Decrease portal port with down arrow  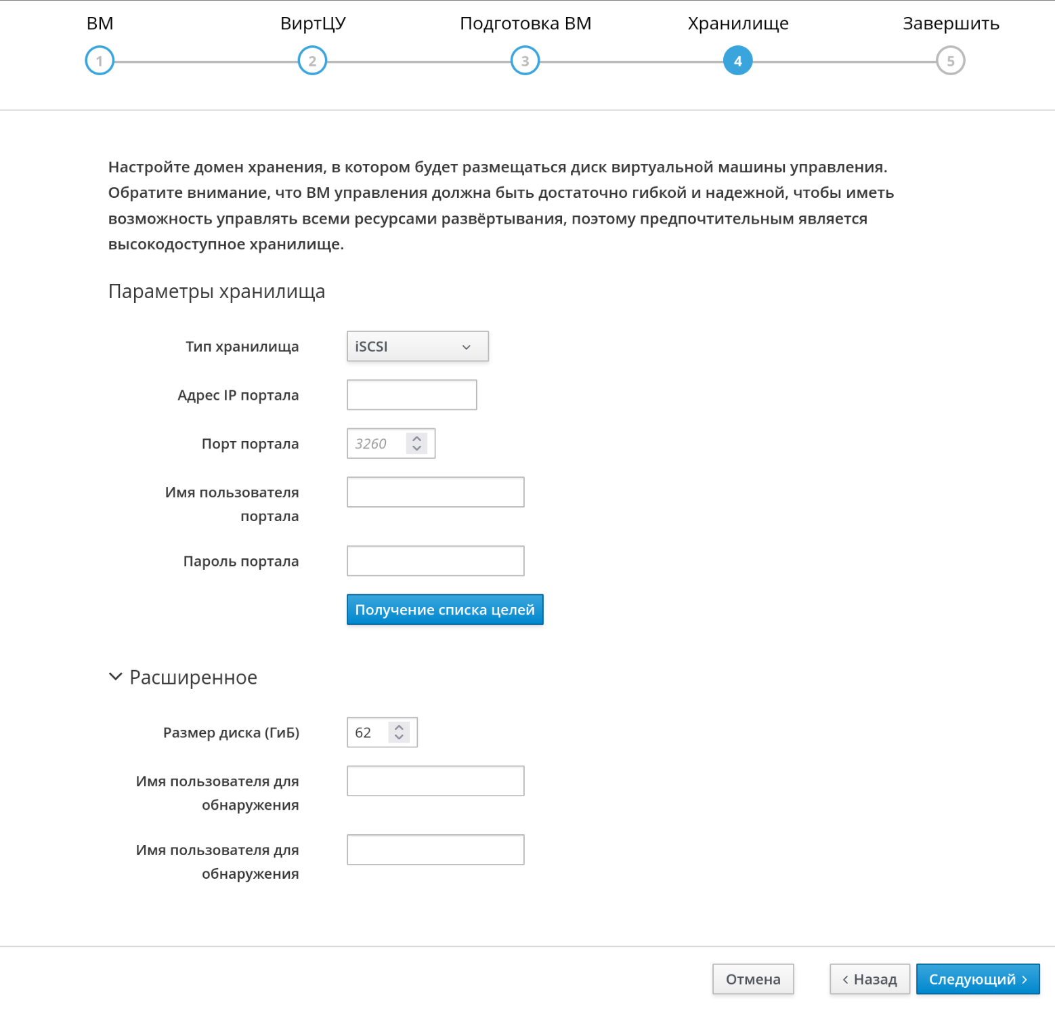[417, 449]
